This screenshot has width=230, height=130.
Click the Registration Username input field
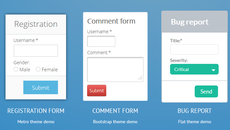(x=36, y=51)
